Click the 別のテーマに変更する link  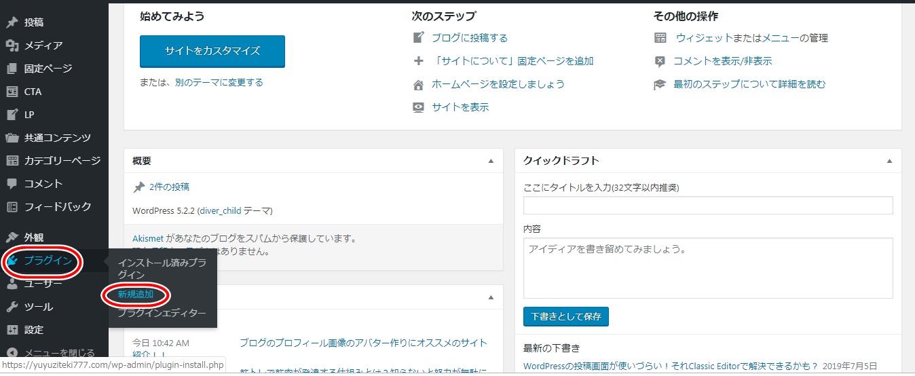(x=219, y=83)
